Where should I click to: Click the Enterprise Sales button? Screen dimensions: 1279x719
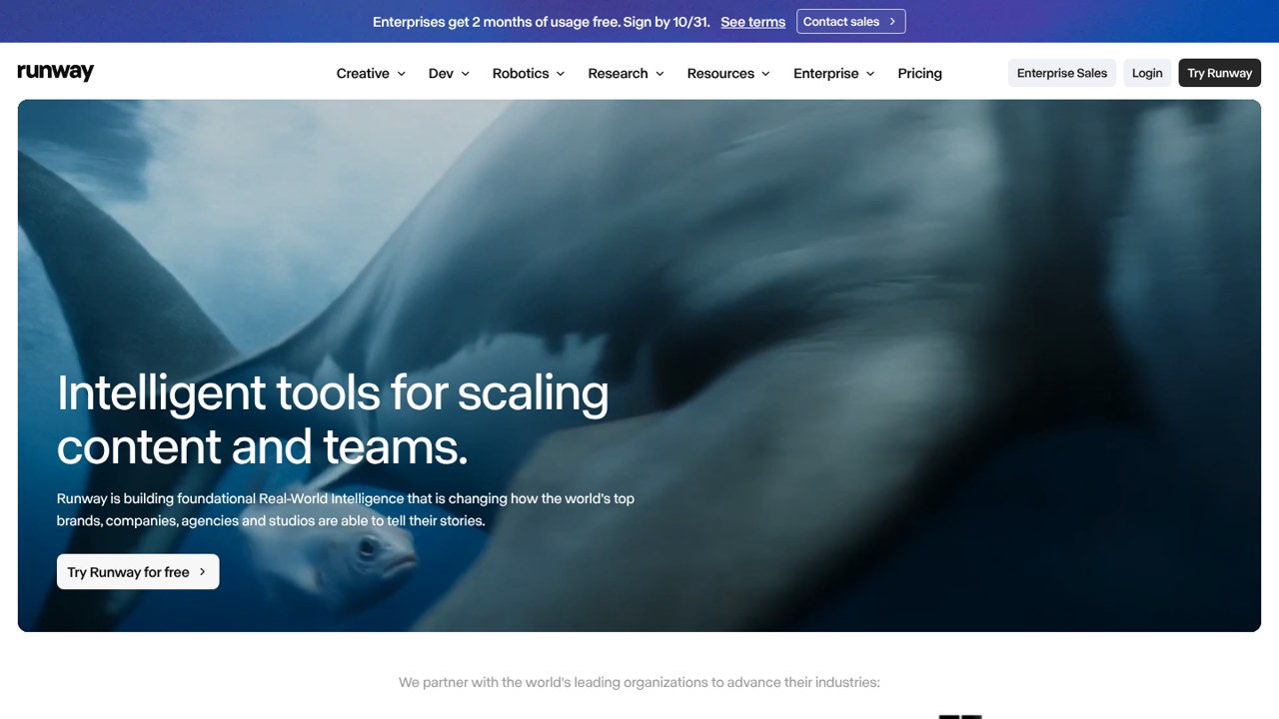(1062, 73)
